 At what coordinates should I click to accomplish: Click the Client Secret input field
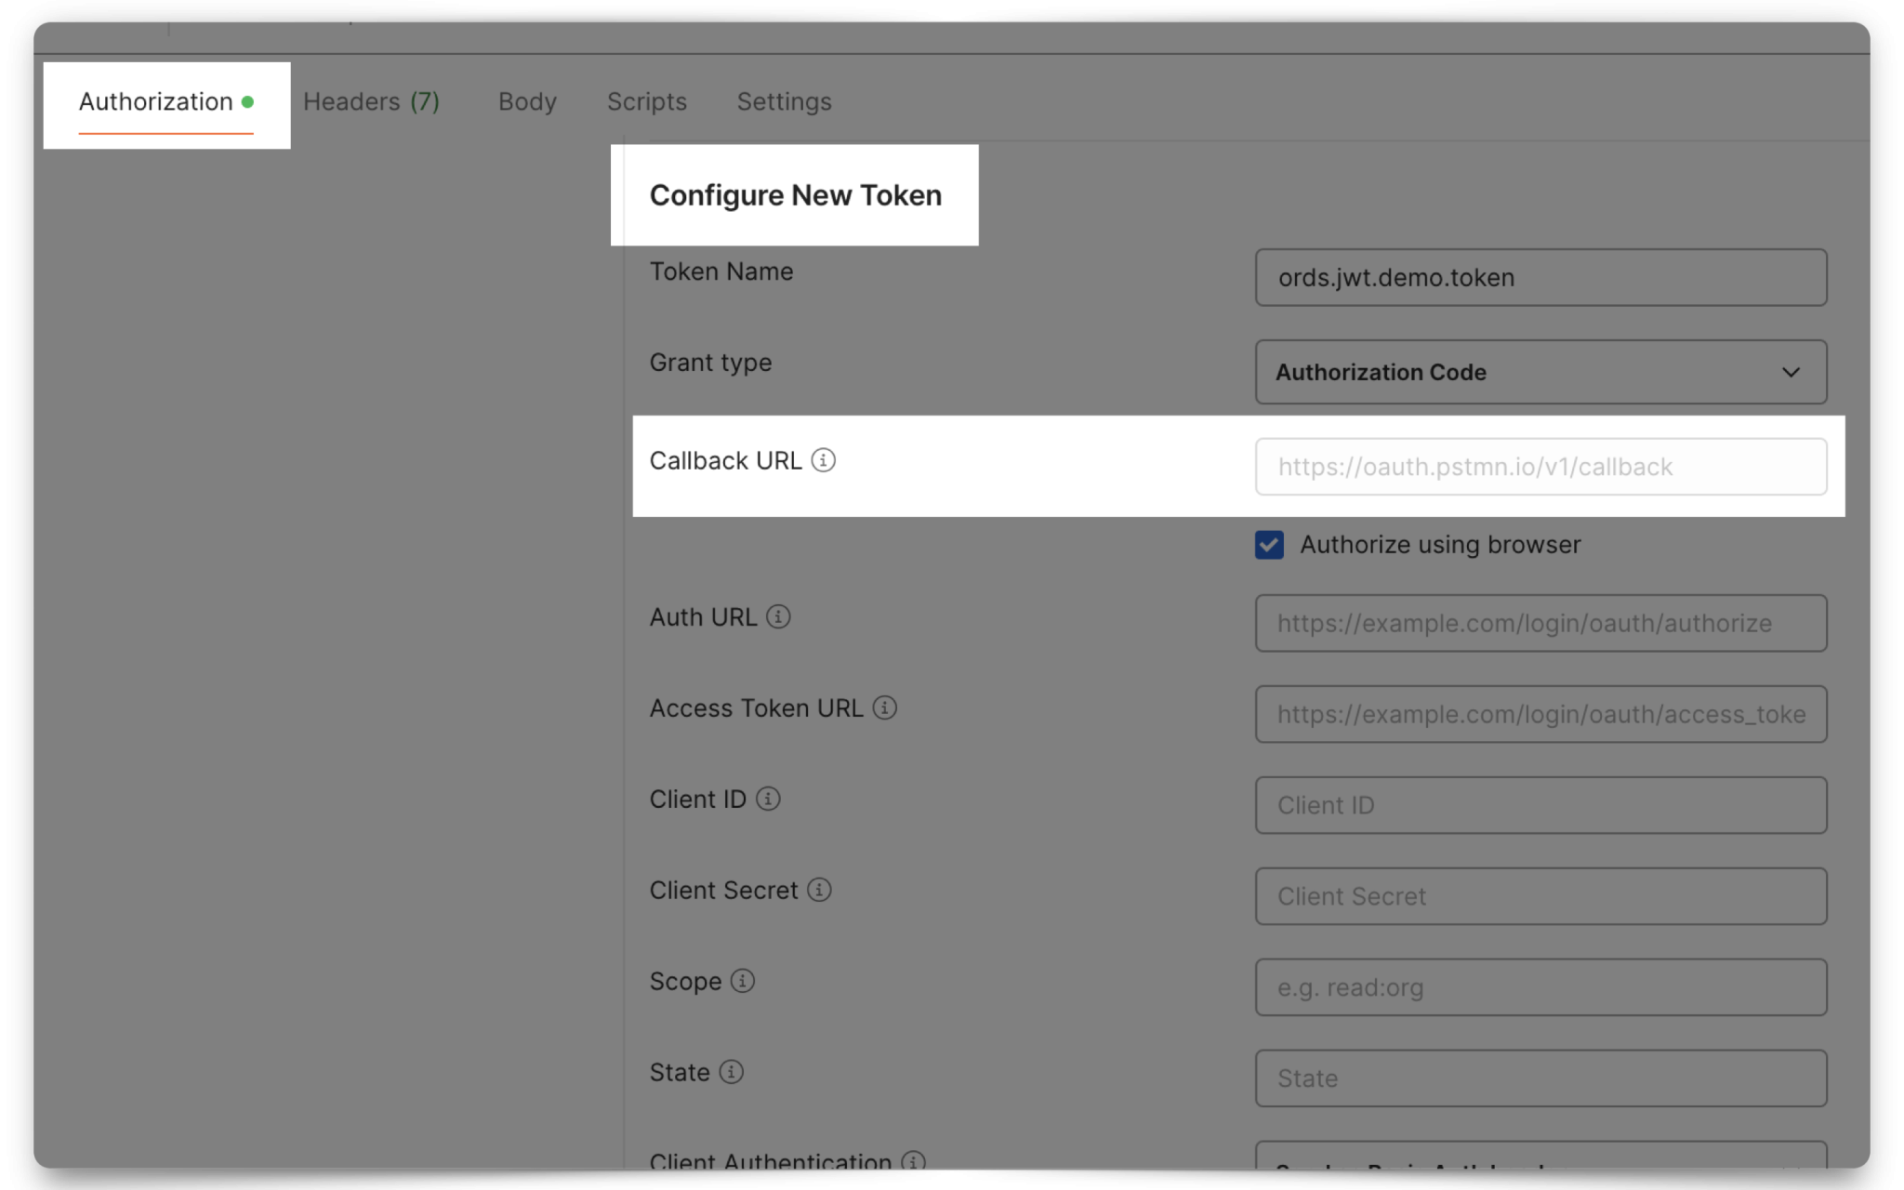[x=1540, y=895]
